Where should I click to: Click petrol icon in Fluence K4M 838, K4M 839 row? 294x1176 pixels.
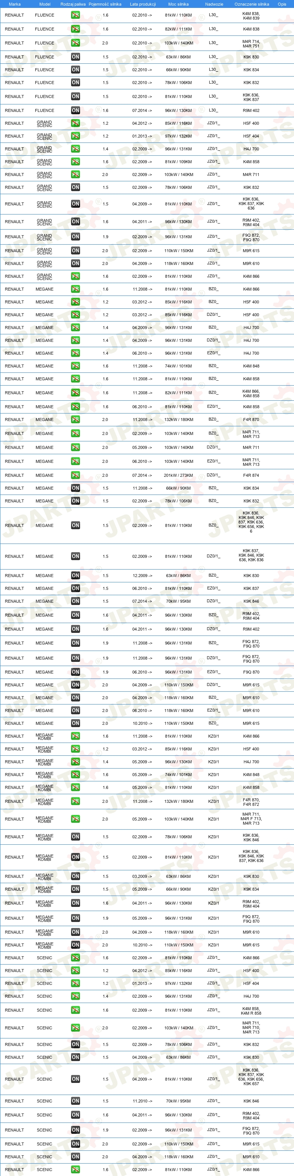pos(76,15)
